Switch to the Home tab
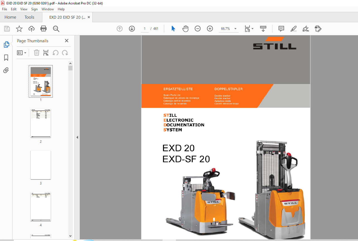Image resolution: width=358 pixels, height=241 pixels. pyautogui.click(x=10, y=17)
